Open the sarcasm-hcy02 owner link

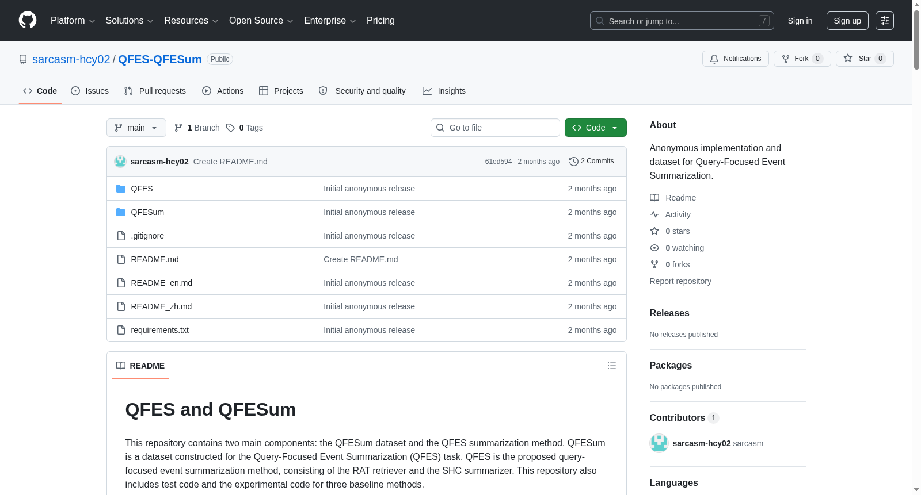point(71,59)
